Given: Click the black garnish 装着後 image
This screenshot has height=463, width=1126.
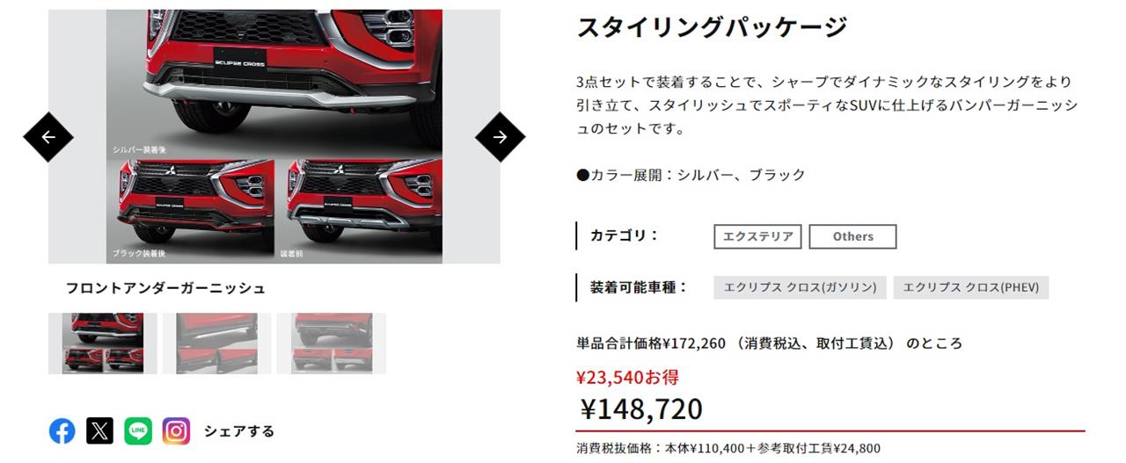Looking at the screenshot, I should 191,210.
